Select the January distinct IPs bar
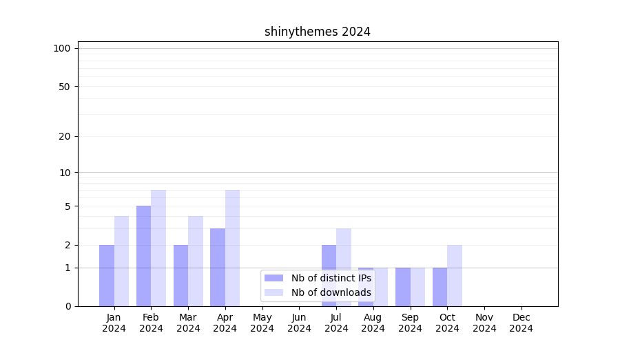Image resolution: width=620 pixels, height=344 pixels. click(107, 275)
